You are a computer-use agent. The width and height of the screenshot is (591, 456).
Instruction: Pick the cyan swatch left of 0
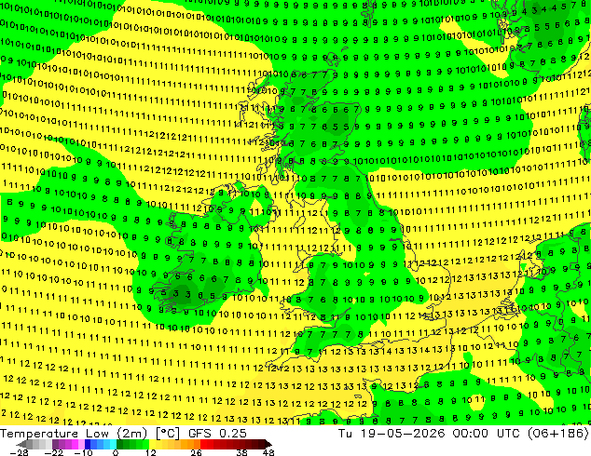113,444
